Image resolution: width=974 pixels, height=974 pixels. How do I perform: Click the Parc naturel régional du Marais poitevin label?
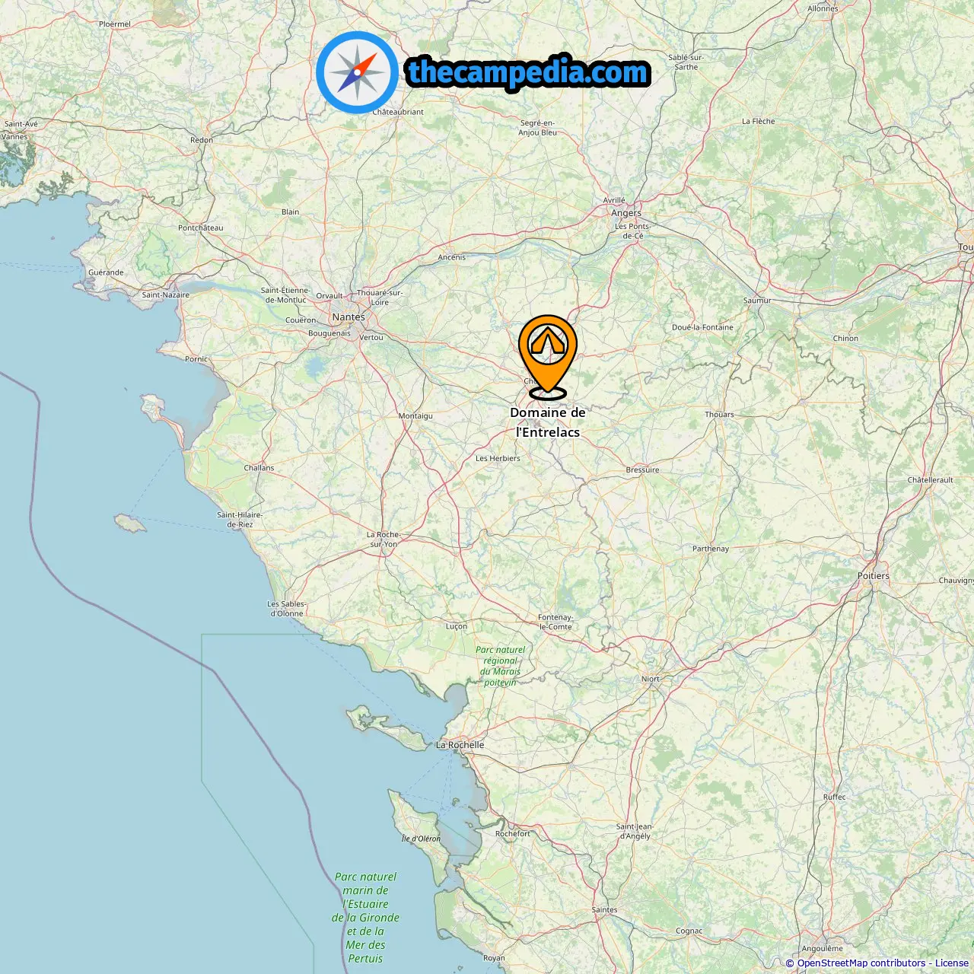click(500, 666)
